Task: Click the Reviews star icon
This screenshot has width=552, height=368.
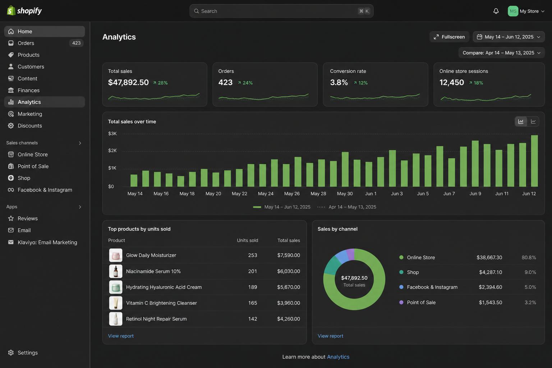Action: pos(11,218)
